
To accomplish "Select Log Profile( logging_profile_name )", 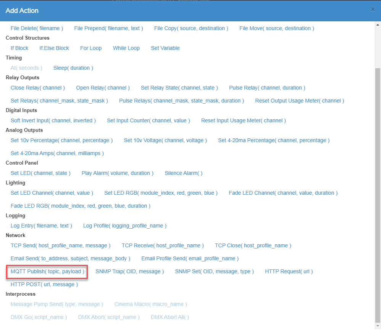I will [125, 226].
